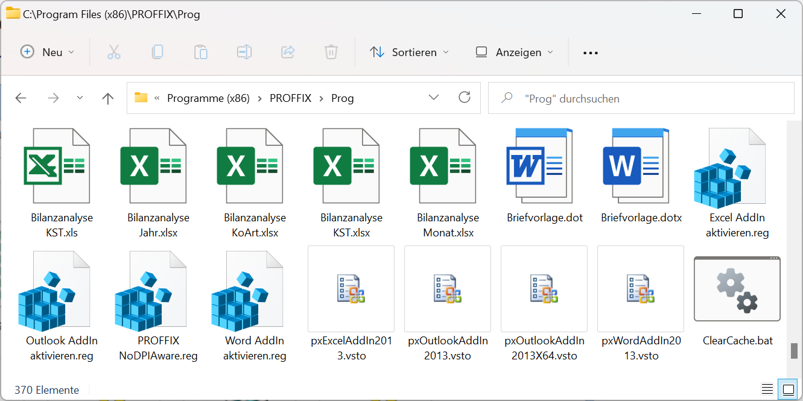Click Bilanzanalyse Monat.xlsx file name text
Image resolution: width=803 pixels, height=401 pixels.
[x=448, y=225]
